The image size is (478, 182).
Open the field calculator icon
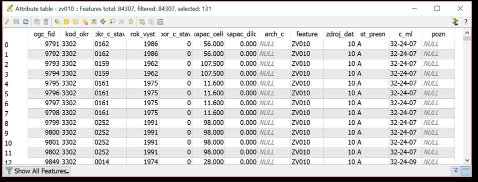point(160,21)
